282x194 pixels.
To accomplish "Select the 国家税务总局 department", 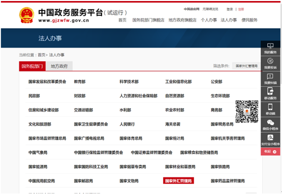I will (222, 124).
